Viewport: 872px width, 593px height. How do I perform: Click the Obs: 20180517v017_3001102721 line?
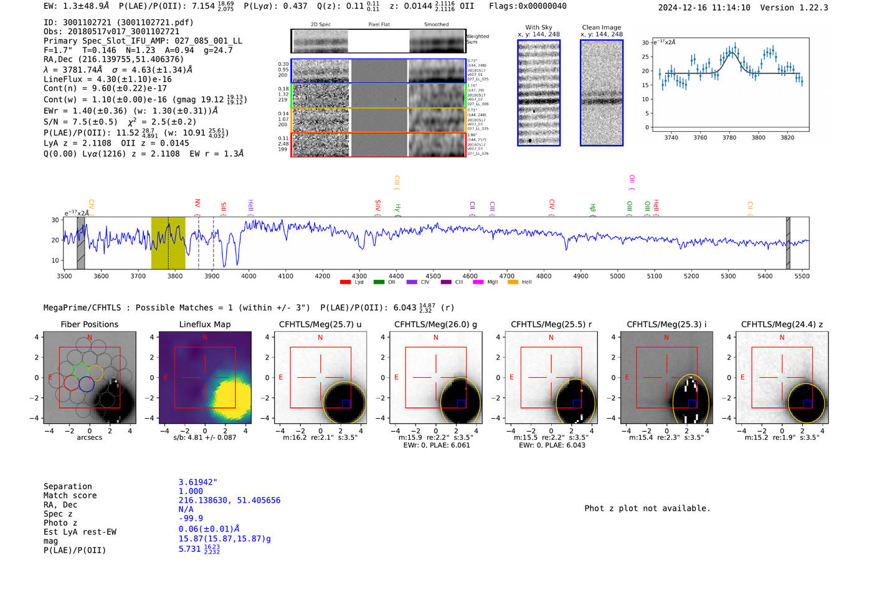click(111, 31)
